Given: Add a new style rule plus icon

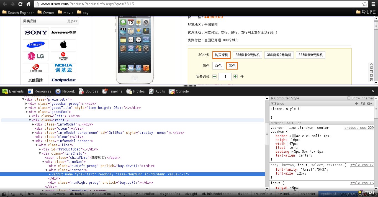Looking at the screenshot, I should 357,104.
